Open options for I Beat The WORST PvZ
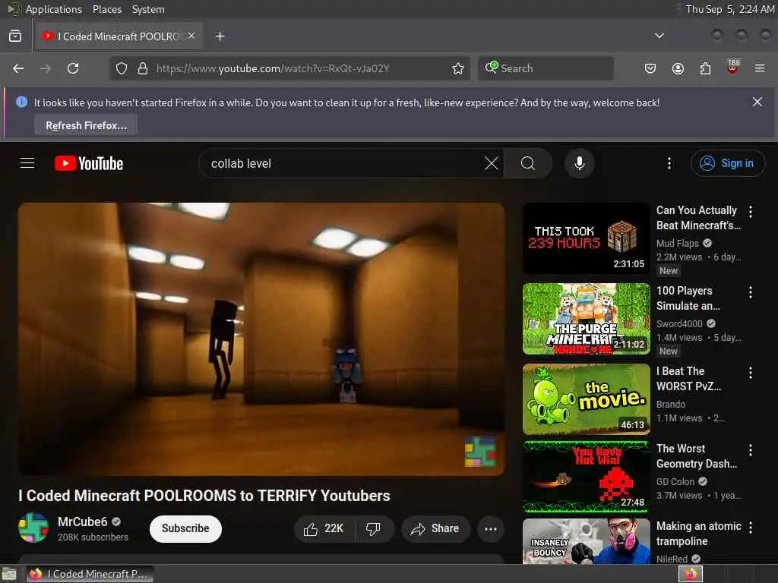 (750, 373)
